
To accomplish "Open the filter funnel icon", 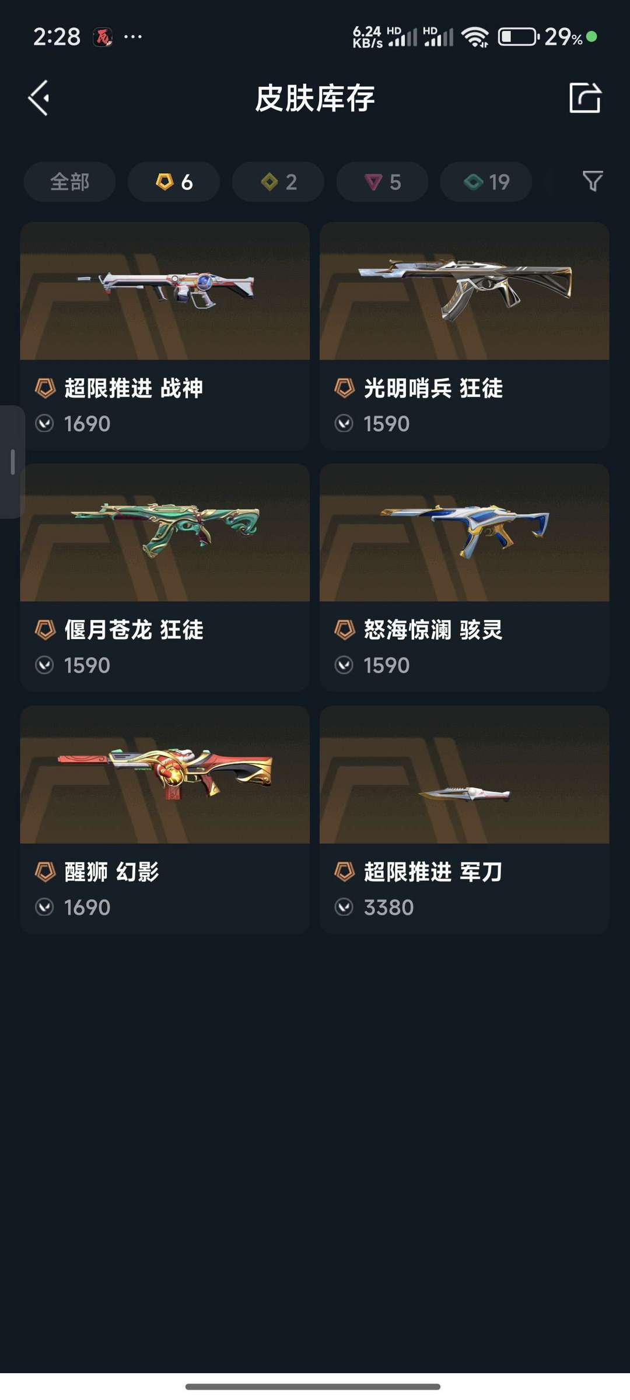I will (593, 181).
